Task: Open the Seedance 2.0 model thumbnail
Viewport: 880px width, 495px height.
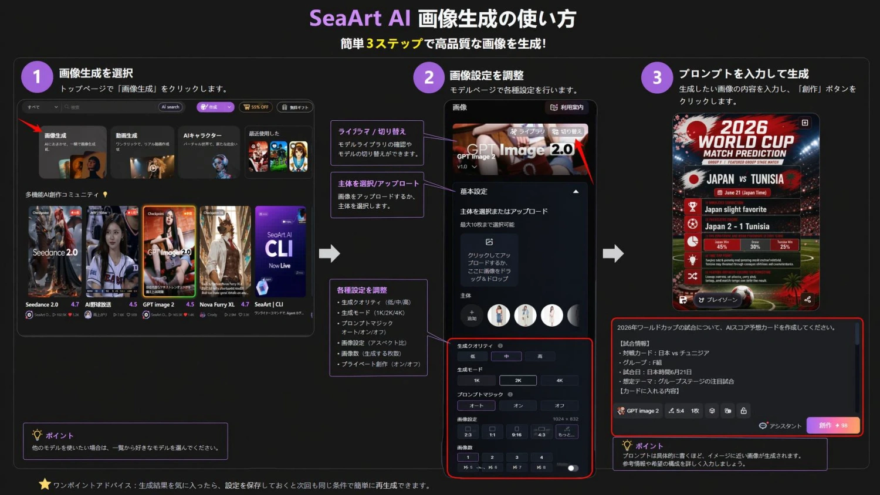Action: (55, 252)
